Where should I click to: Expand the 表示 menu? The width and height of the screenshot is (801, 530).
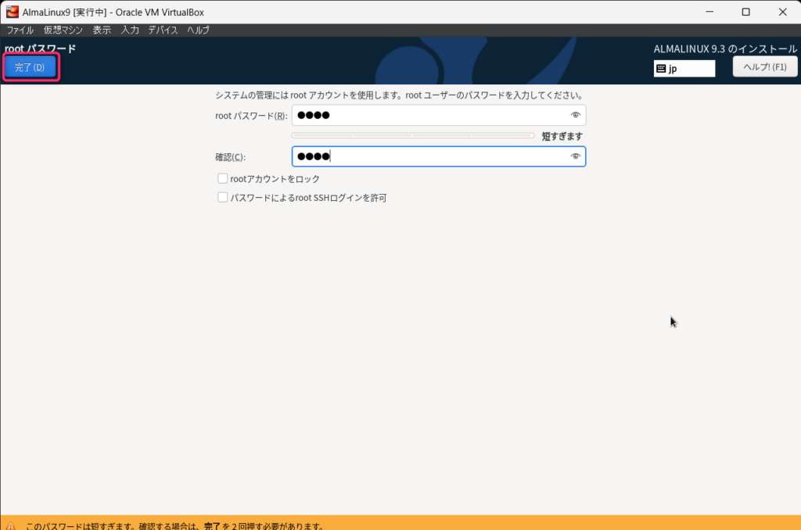tap(102, 30)
